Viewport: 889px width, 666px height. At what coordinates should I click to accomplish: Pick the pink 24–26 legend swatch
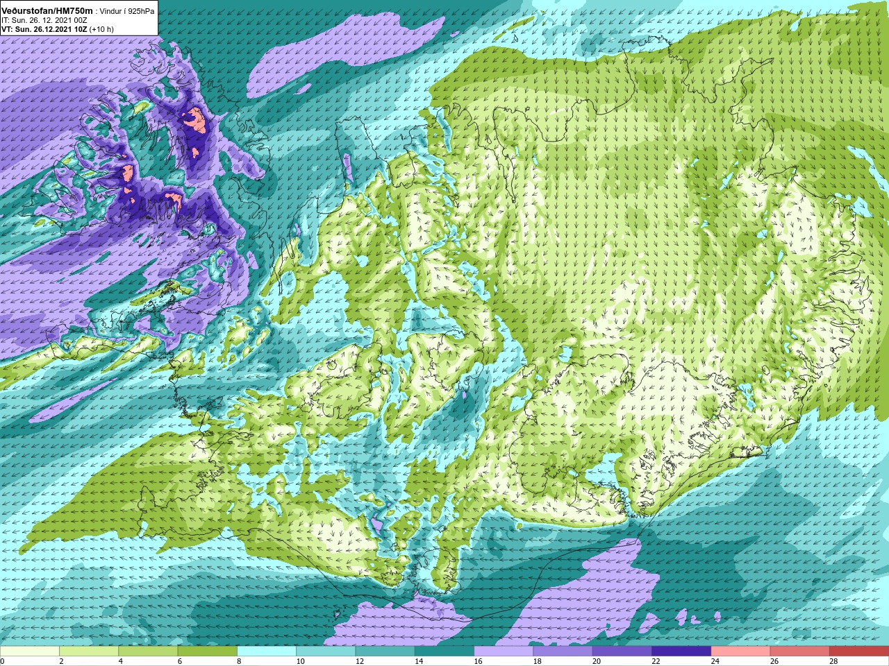coord(740,651)
